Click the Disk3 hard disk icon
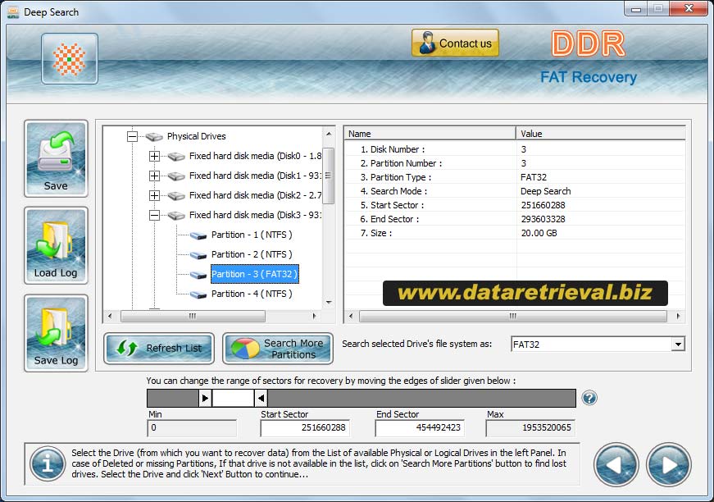 point(176,215)
